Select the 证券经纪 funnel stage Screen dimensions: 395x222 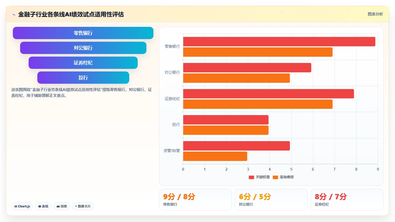pos(83,63)
